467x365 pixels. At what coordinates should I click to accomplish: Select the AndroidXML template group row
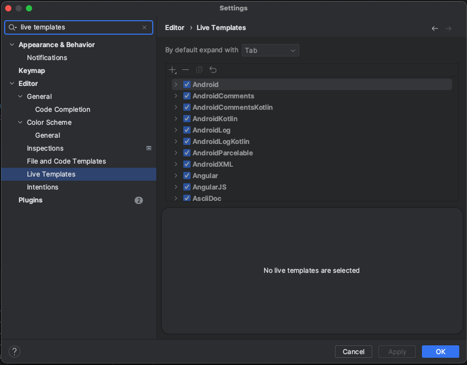coord(213,164)
